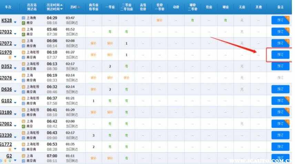Click the green terminal icon beside 南京 in G7002 row
The width and height of the screenshot is (295, 164).
coord(23,127)
